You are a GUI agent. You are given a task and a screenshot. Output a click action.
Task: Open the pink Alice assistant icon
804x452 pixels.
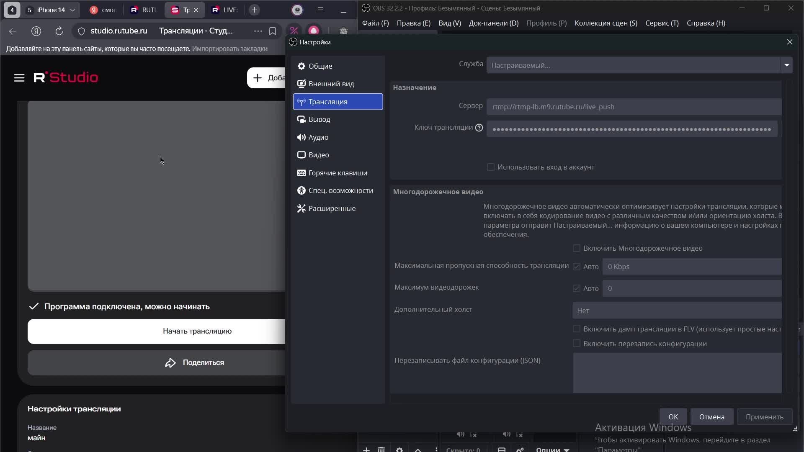[314, 31]
